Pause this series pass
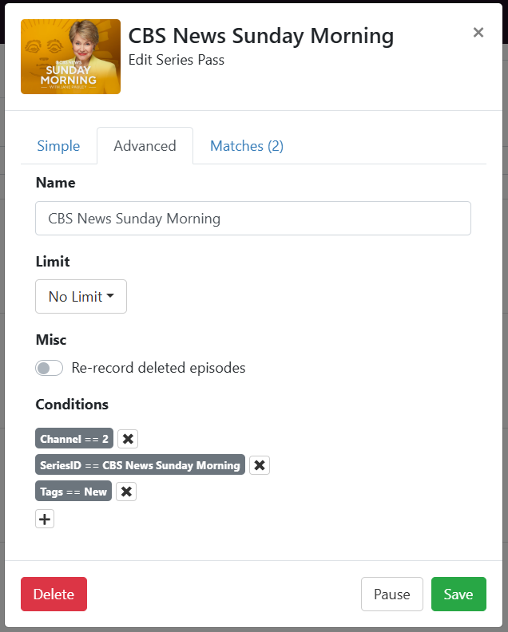Viewport: 508px width, 632px height. tap(391, 594)
